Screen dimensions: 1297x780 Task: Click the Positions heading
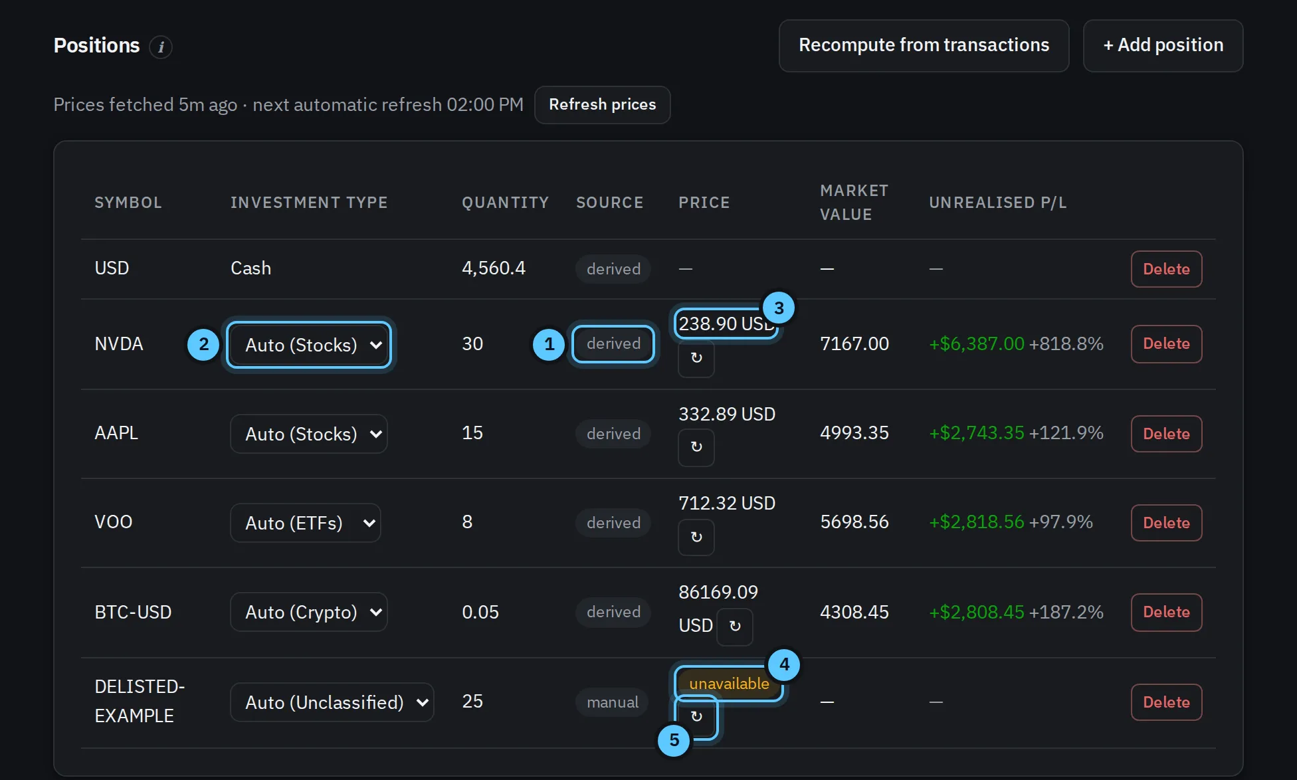tap(97, 45)
